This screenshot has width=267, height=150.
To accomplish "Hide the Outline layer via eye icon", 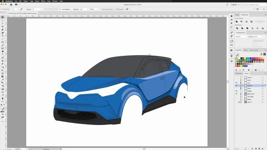I will [237, 85].
